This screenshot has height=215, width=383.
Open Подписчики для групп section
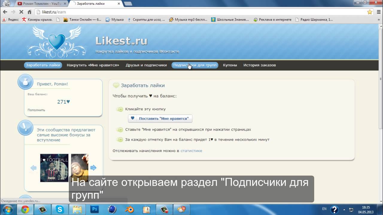coord(195,65)
